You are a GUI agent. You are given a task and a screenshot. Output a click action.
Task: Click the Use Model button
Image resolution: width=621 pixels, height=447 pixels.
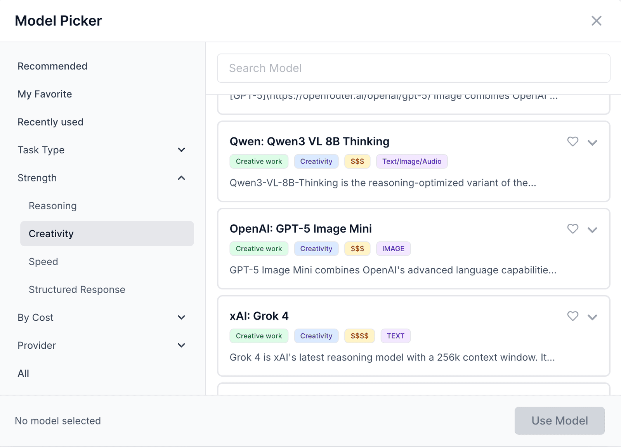tap(559, 421)
